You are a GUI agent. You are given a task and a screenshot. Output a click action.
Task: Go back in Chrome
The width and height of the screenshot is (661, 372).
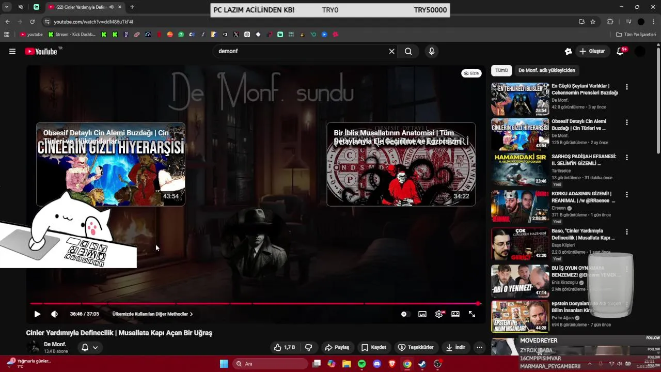(x=7, y=22)
